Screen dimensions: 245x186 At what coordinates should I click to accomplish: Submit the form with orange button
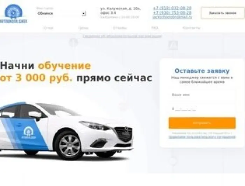(202, 123)
